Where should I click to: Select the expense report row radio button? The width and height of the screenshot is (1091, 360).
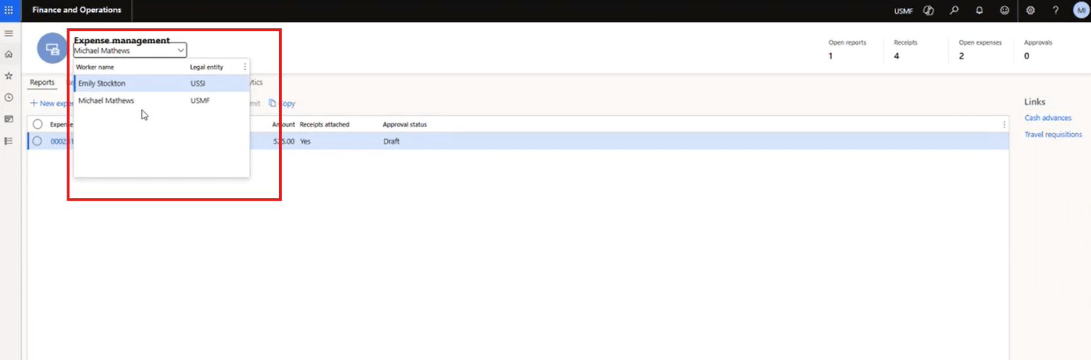coord(38,141)
